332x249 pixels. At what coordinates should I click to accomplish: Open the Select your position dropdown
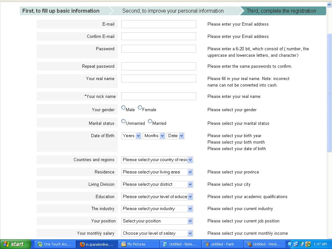coord(157,221)
